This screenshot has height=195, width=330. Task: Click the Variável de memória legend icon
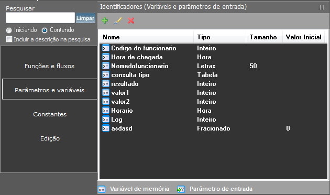[x=102, y=189]
